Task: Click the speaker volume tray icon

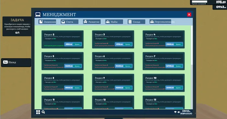Action: [179, 112]
